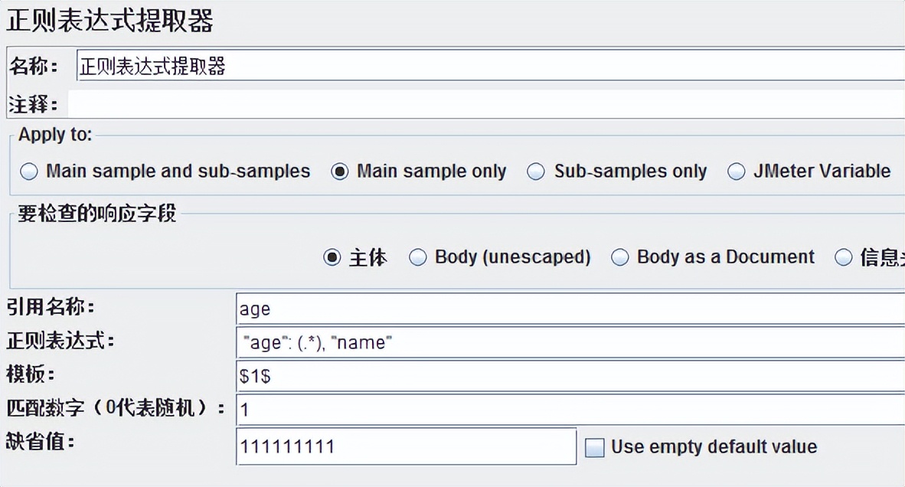
Task: Choose the Sub-samples only option
Action: coord(537,172)
